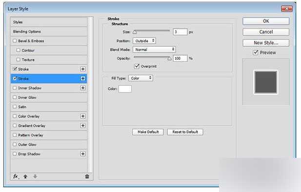Click the Size value input field
This screenshot has height=192, width=301.
[180, 32]
